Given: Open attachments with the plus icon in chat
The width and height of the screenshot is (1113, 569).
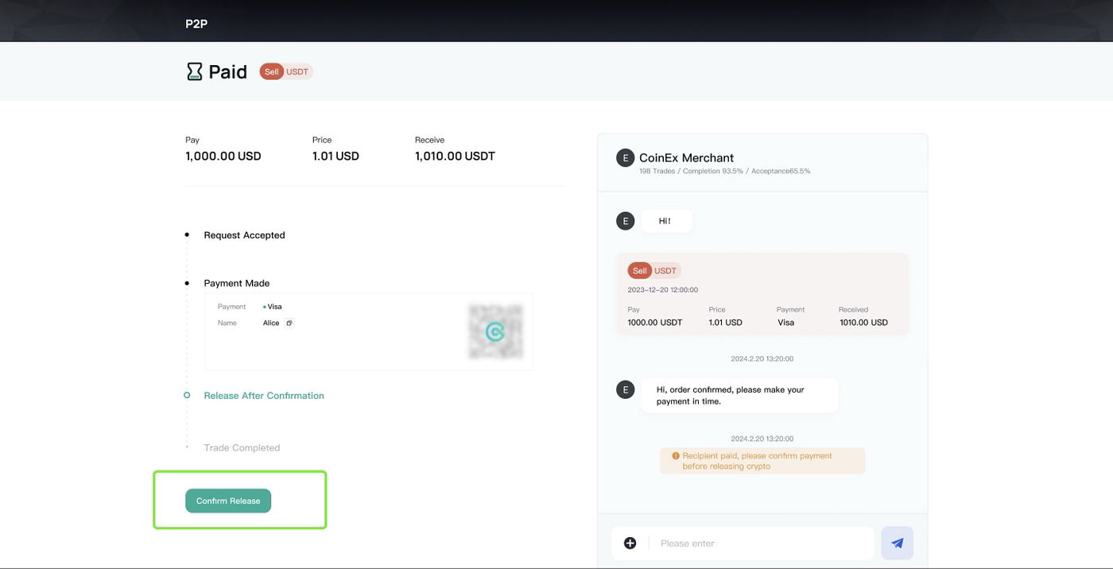Looking at the screenshot, I should click(630, 543).
